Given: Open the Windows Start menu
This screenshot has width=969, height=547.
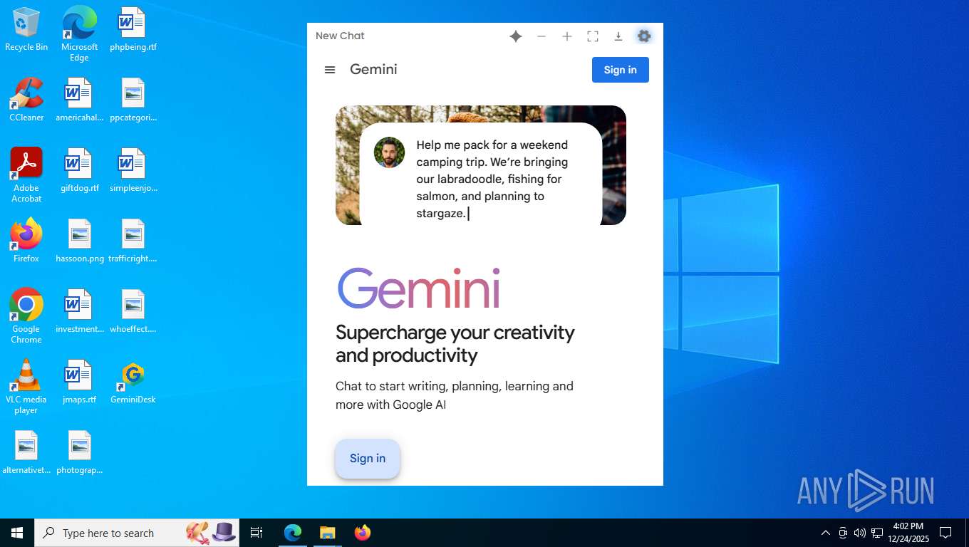Looking at the screenshot, I should coord(17,533).
